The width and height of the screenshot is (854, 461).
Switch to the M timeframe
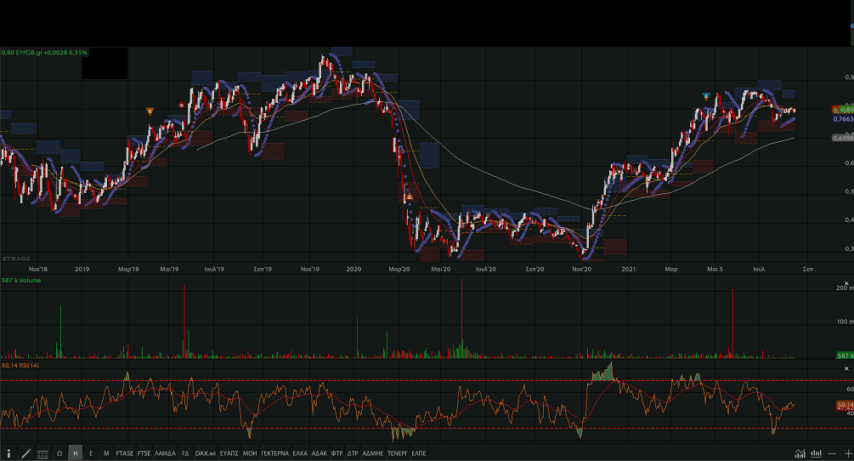[x=106, y=453]
